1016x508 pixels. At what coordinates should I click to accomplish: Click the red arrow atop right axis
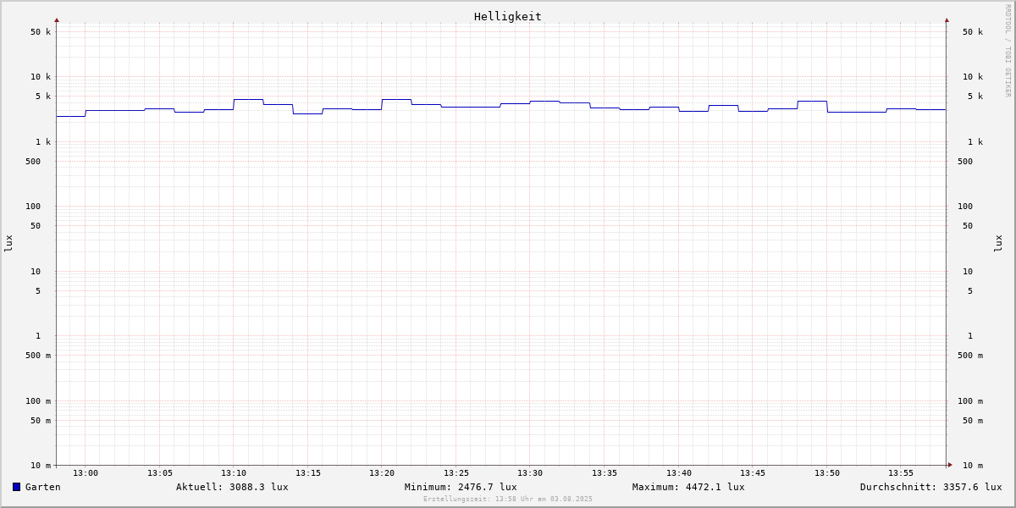947,19
